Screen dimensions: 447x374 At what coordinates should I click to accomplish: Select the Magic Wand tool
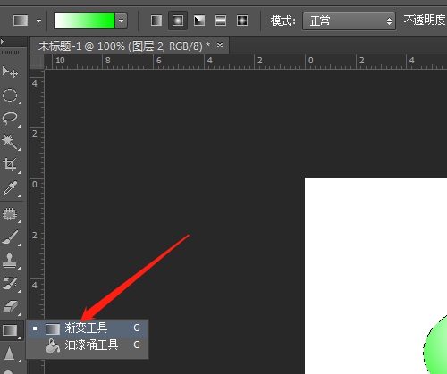(10, 142)
